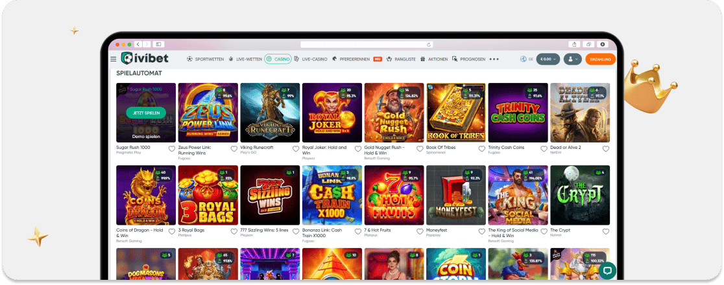This screenshot has height=285, width=724.
Task: Favorite Coins of Dragon with heart icon
Action: point(172,231)
